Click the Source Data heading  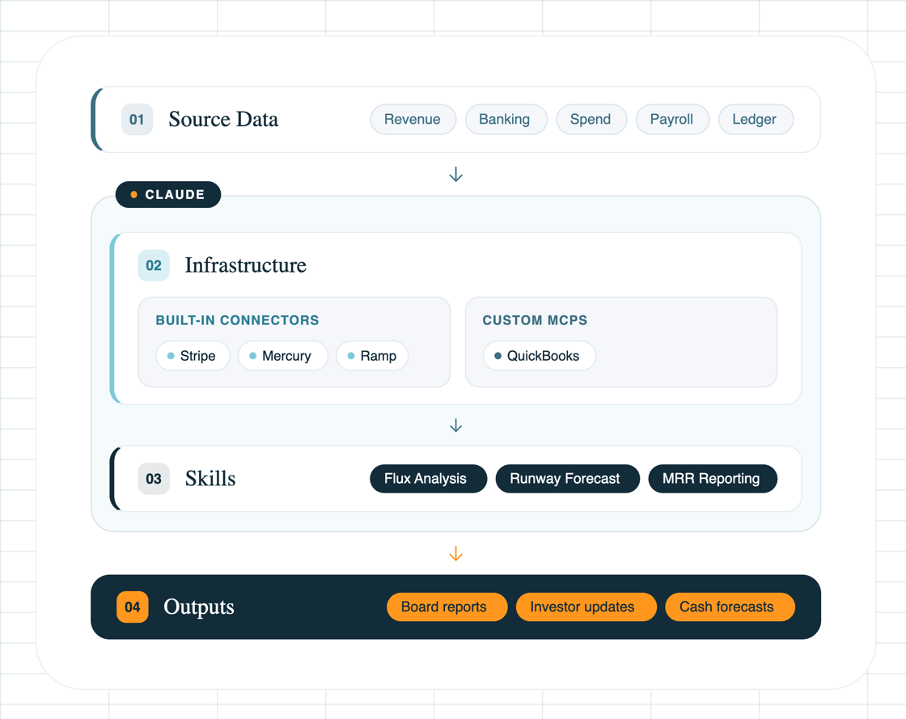[x=223, y=120]
